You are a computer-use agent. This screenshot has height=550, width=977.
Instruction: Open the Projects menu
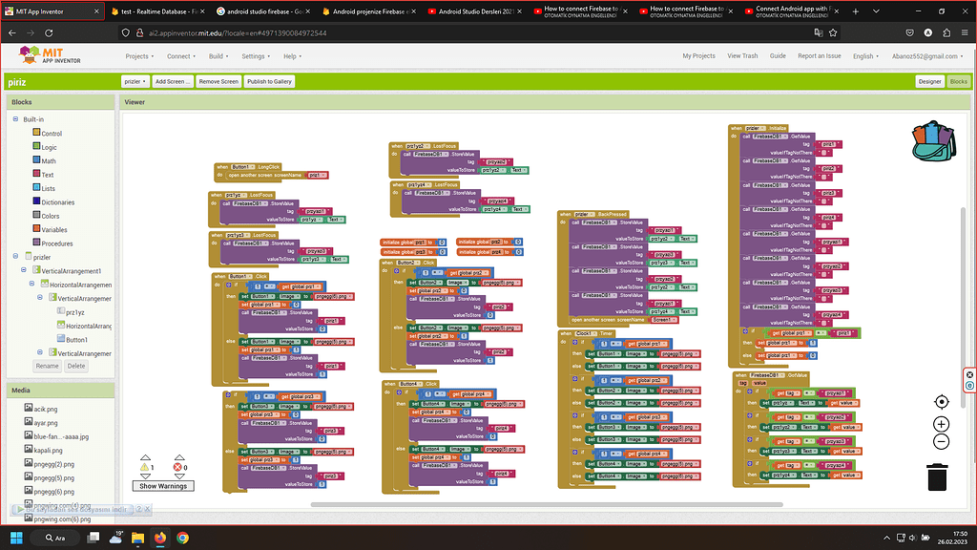(140, 56)
